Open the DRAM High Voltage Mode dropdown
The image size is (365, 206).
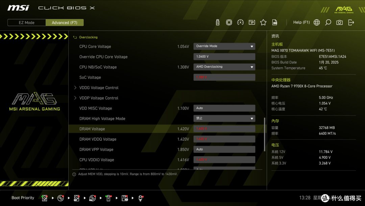(x=224, y=118)
